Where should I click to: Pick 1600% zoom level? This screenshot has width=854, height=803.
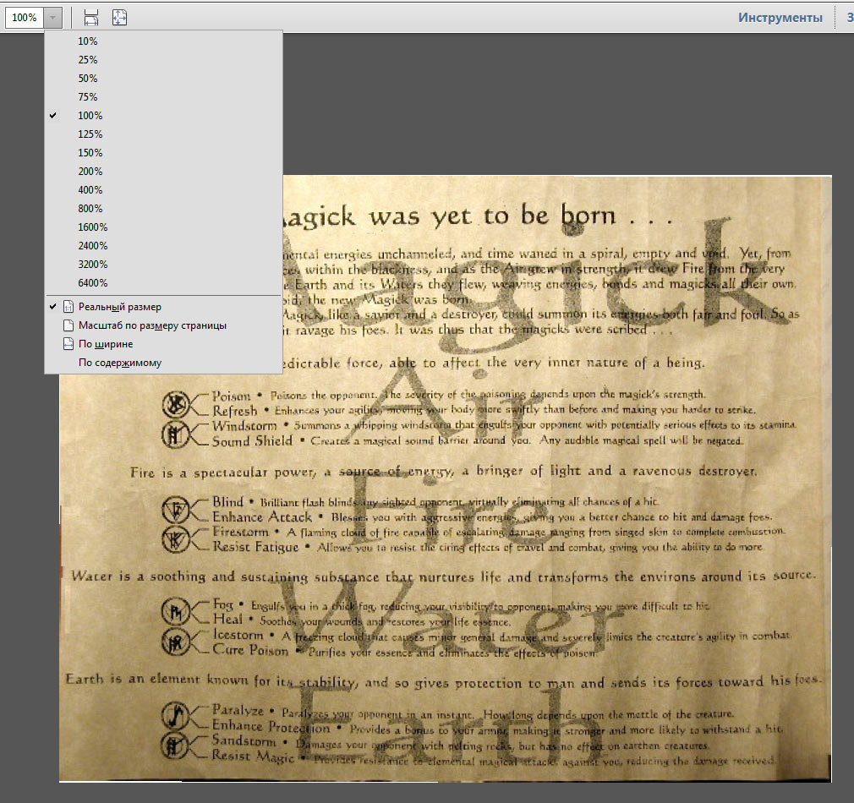coord(92,227)
